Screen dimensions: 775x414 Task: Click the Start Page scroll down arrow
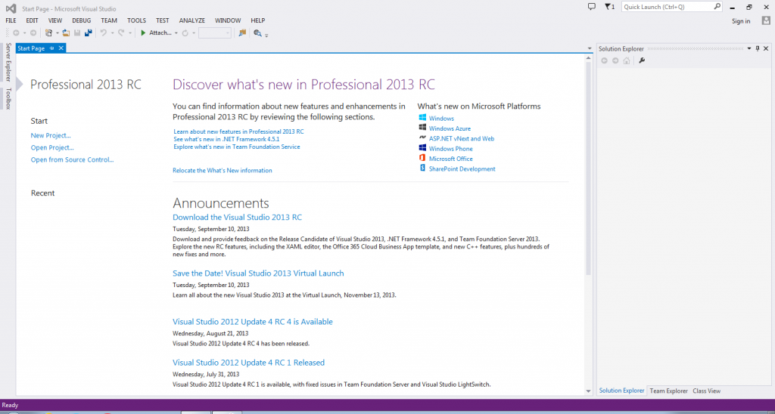click(588, 391)
